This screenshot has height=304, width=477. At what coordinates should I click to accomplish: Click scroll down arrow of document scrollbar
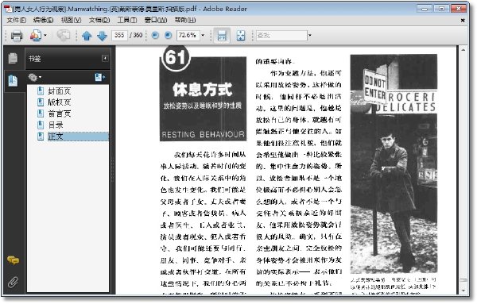click(463, 291)
